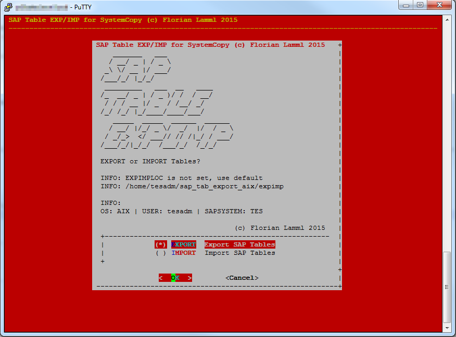456x337 pixels.
Task: Minimize the PuTTY window
Action: click(406, 5)
